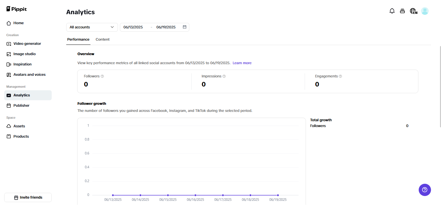The height and width of the screenshot is (206, 441).
Task: Click the Invite friends button
Action: pyautogui.click(x=28, y=197)
